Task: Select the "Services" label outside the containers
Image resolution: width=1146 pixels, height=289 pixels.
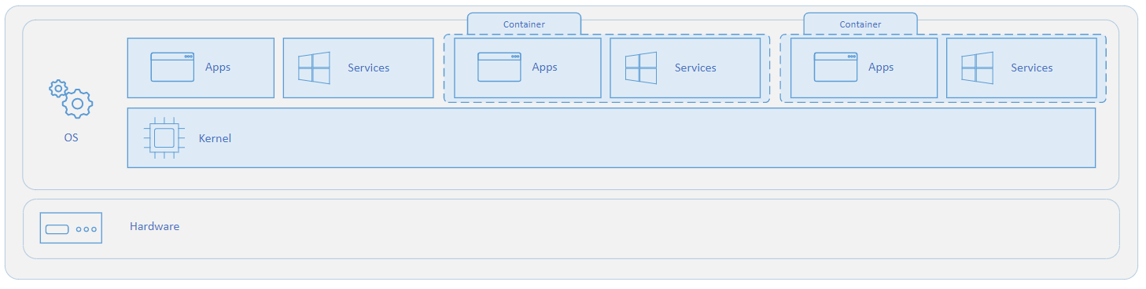Action: click(369, 68)
